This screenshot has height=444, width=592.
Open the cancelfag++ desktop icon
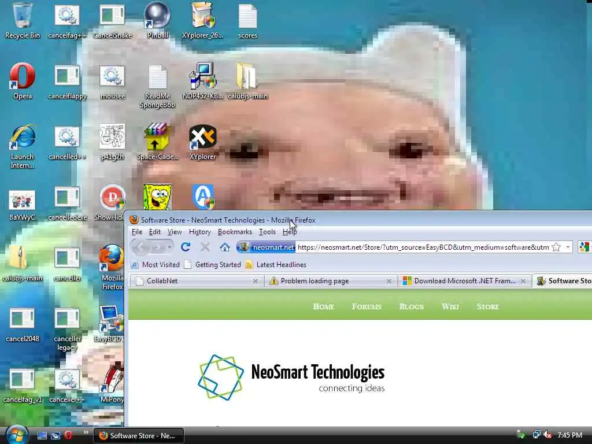(67, 15)
